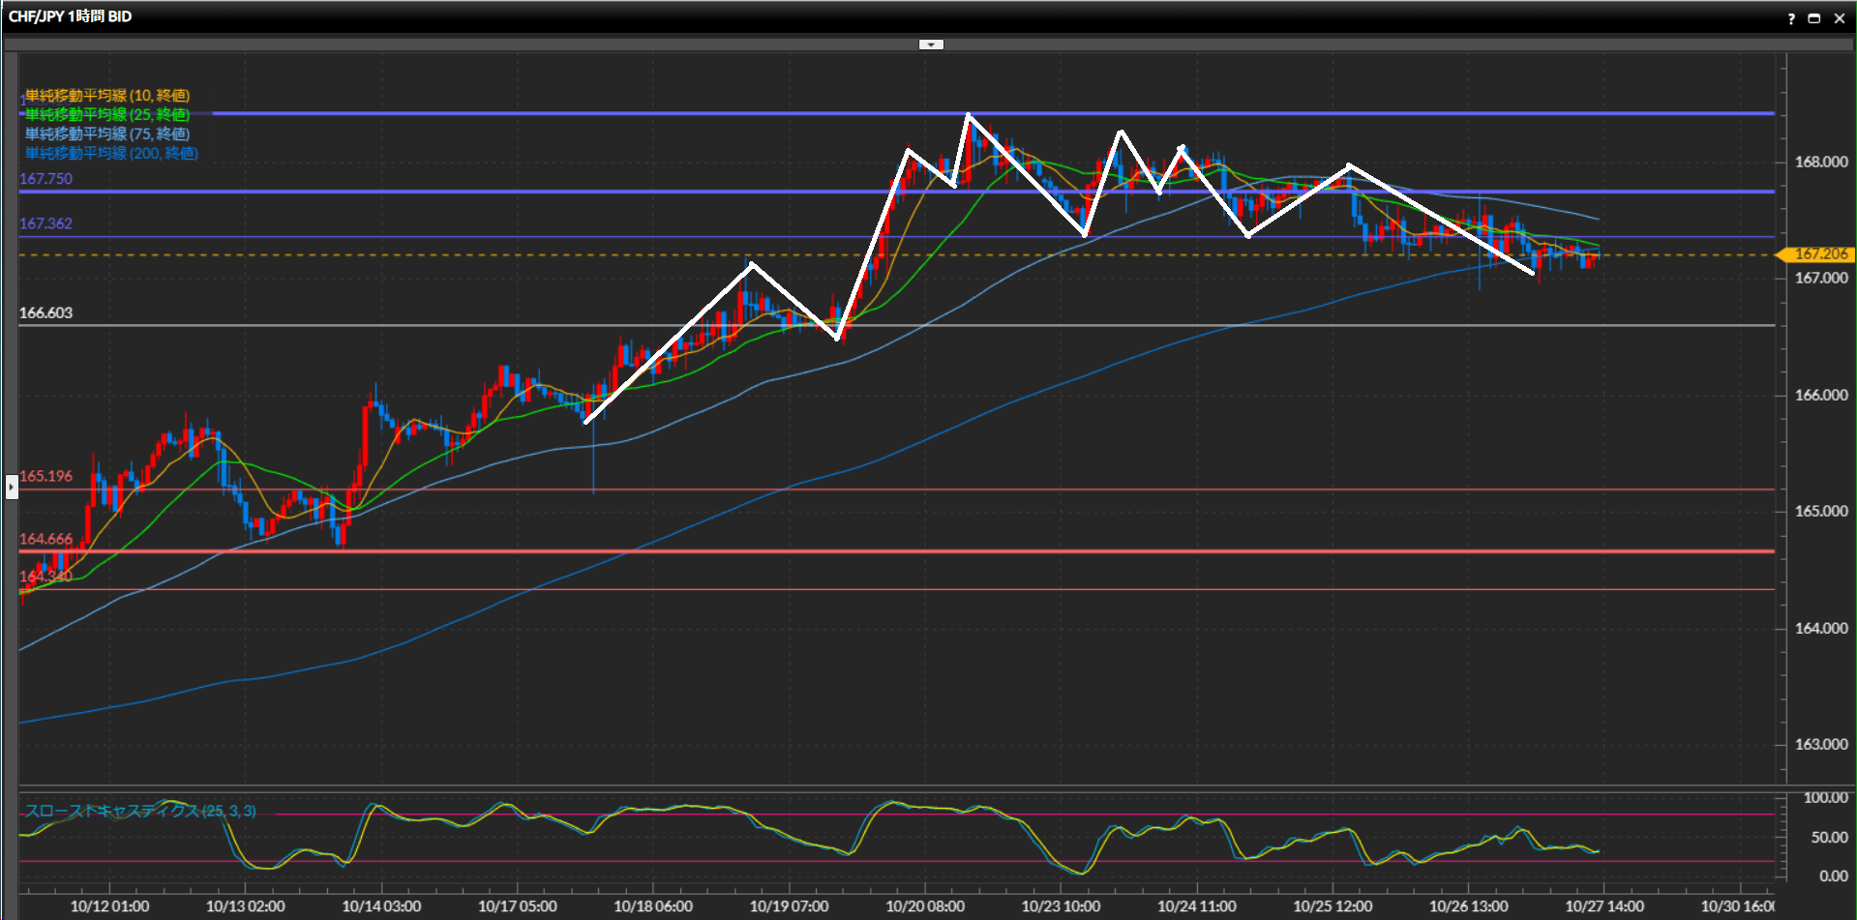Expand the top toolbar dropdown arrow
This screenshot has height=920, width=1857.
931,45
